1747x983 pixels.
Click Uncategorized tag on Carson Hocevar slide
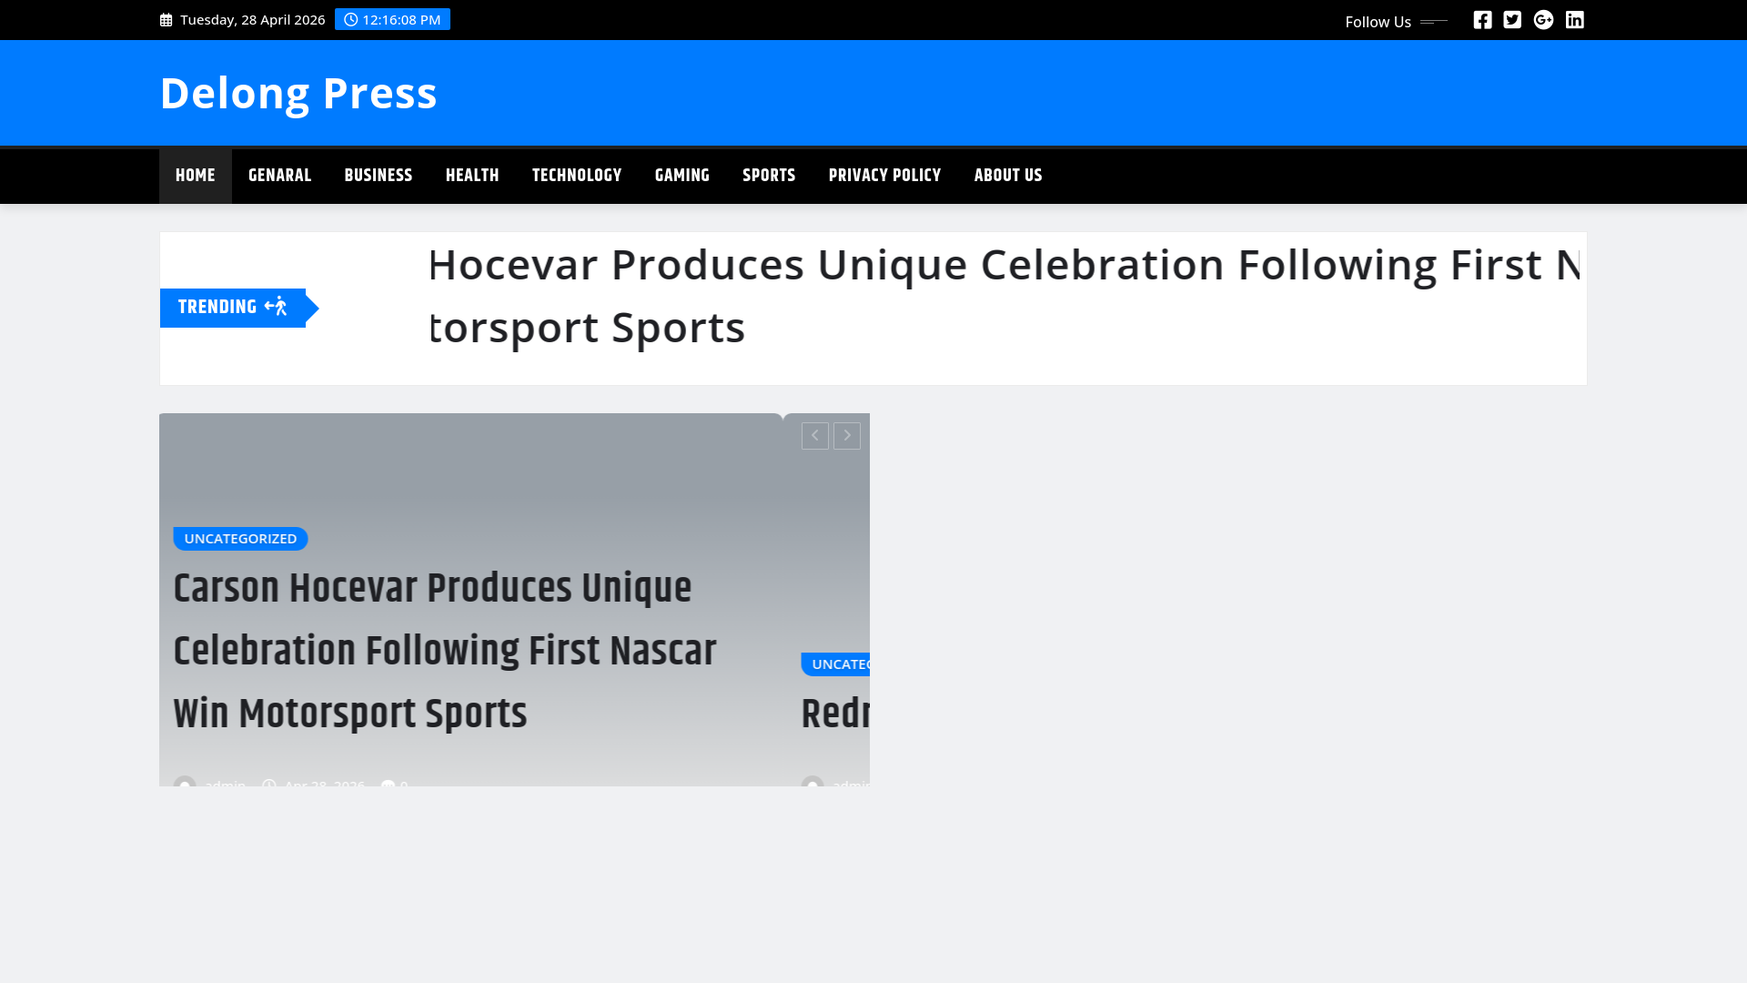point(240,539)
